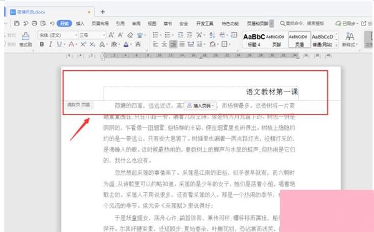Screen dimensions: 374x232
Task: Expand the styles gallery
Action: point(337,45)
